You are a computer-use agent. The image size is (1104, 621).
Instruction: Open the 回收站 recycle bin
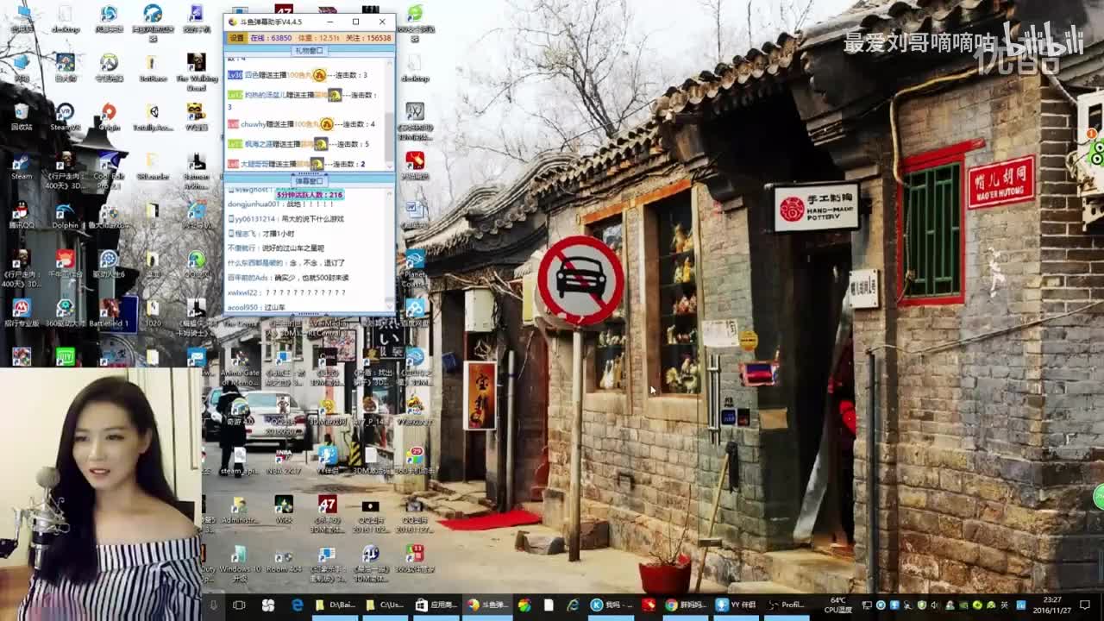click(x=22, y=116)
